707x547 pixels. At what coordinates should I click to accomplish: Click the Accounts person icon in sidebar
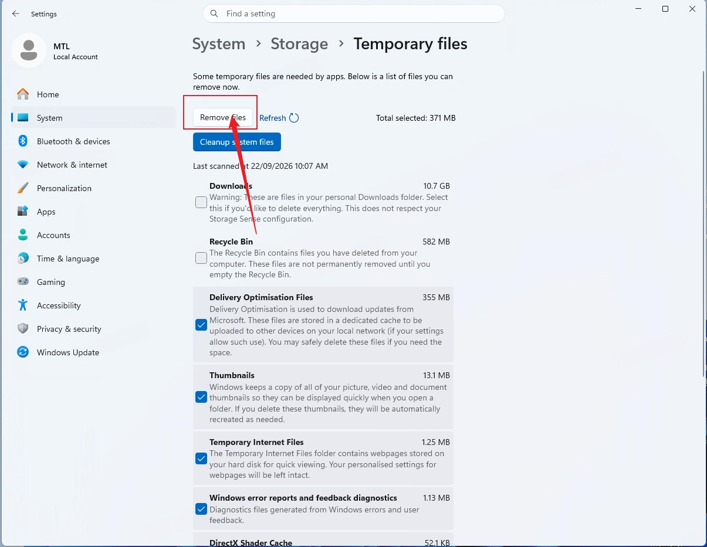pyautogui.click(x=23, y=235)
